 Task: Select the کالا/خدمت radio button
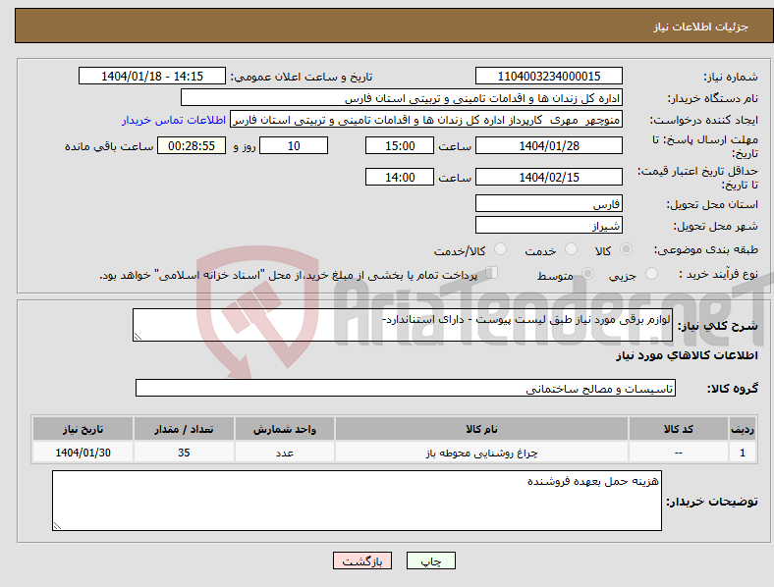pyautogui.click(x=500, y=249)
